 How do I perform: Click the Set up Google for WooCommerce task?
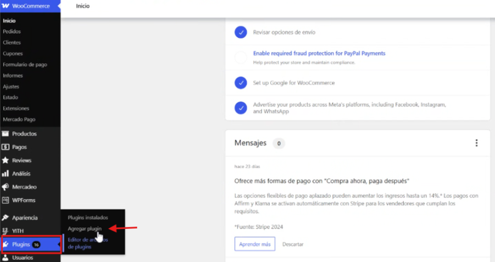294,83
